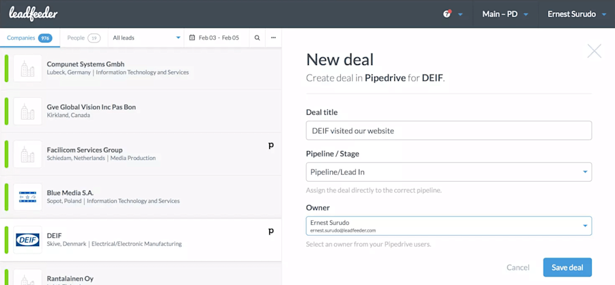Viewport: 615px width, 285px height.
Task: Select Facilicom Services Group row
Action: pos(141,154)
